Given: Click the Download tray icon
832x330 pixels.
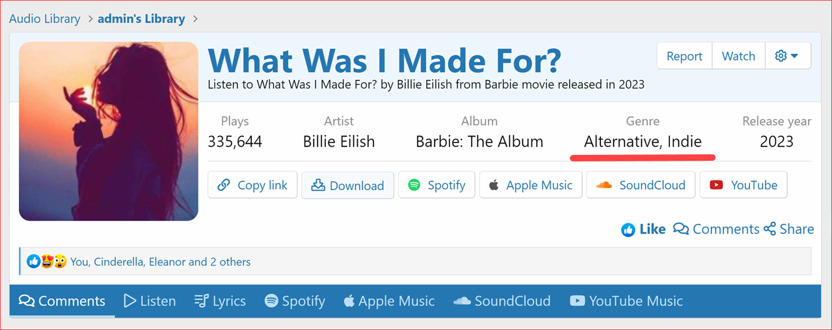Looking at the screenshot, I should (317, 186).
